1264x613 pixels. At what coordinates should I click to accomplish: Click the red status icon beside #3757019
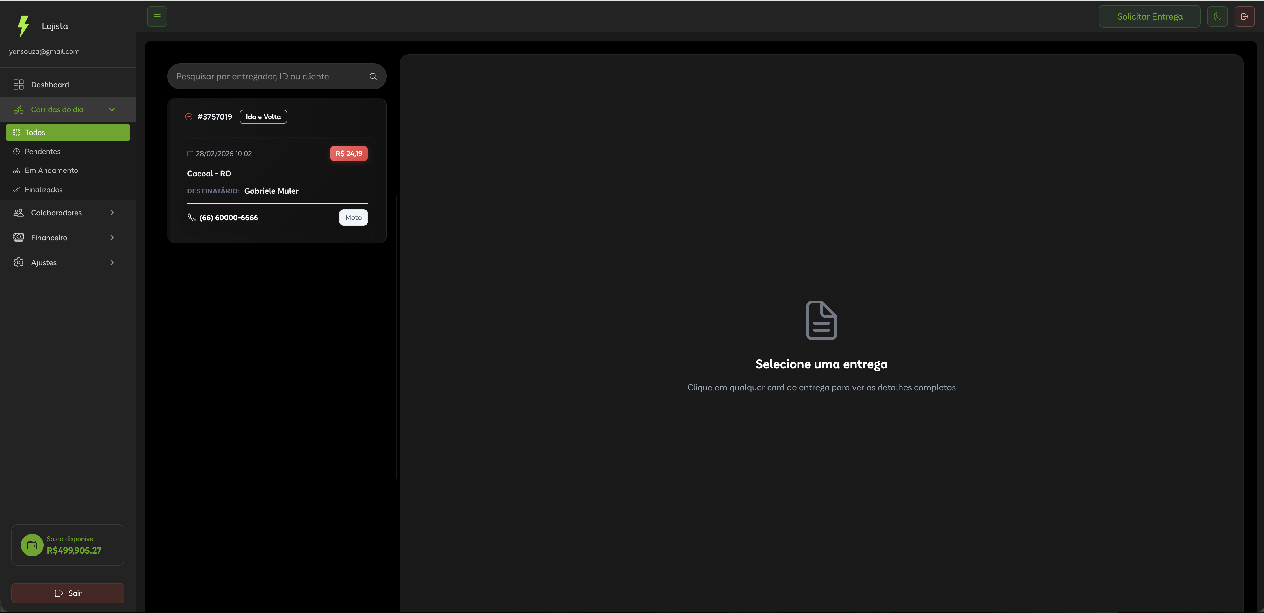click(189, 117)
